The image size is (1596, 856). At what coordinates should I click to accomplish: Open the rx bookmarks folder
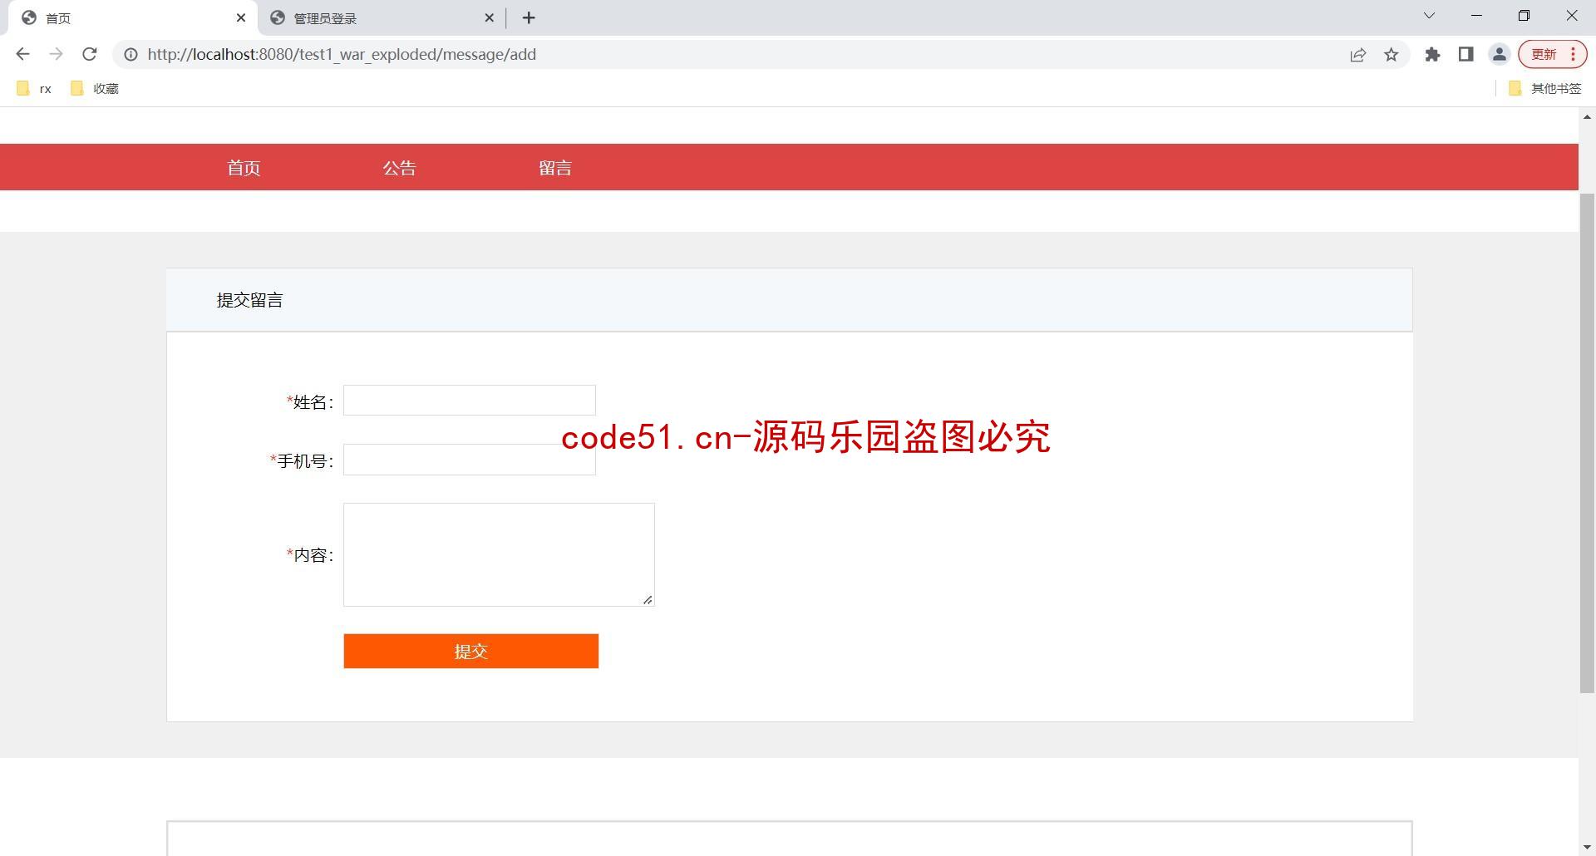click(34, 88)
